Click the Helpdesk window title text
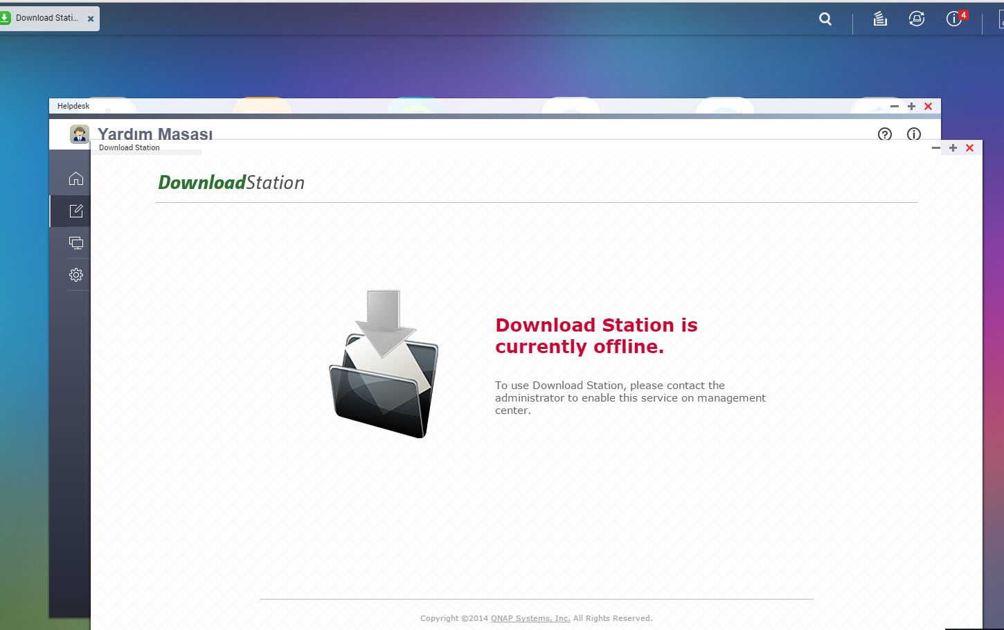 (73, 107)
